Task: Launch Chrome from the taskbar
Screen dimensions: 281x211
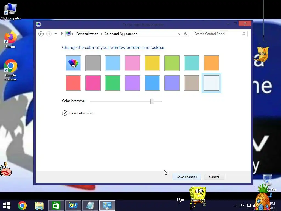Action: pyautogui.click(x=22, y=206)
